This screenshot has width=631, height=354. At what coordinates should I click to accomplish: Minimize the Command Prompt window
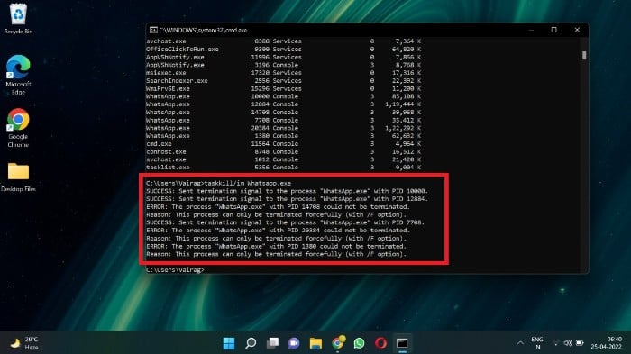[531, 30]
